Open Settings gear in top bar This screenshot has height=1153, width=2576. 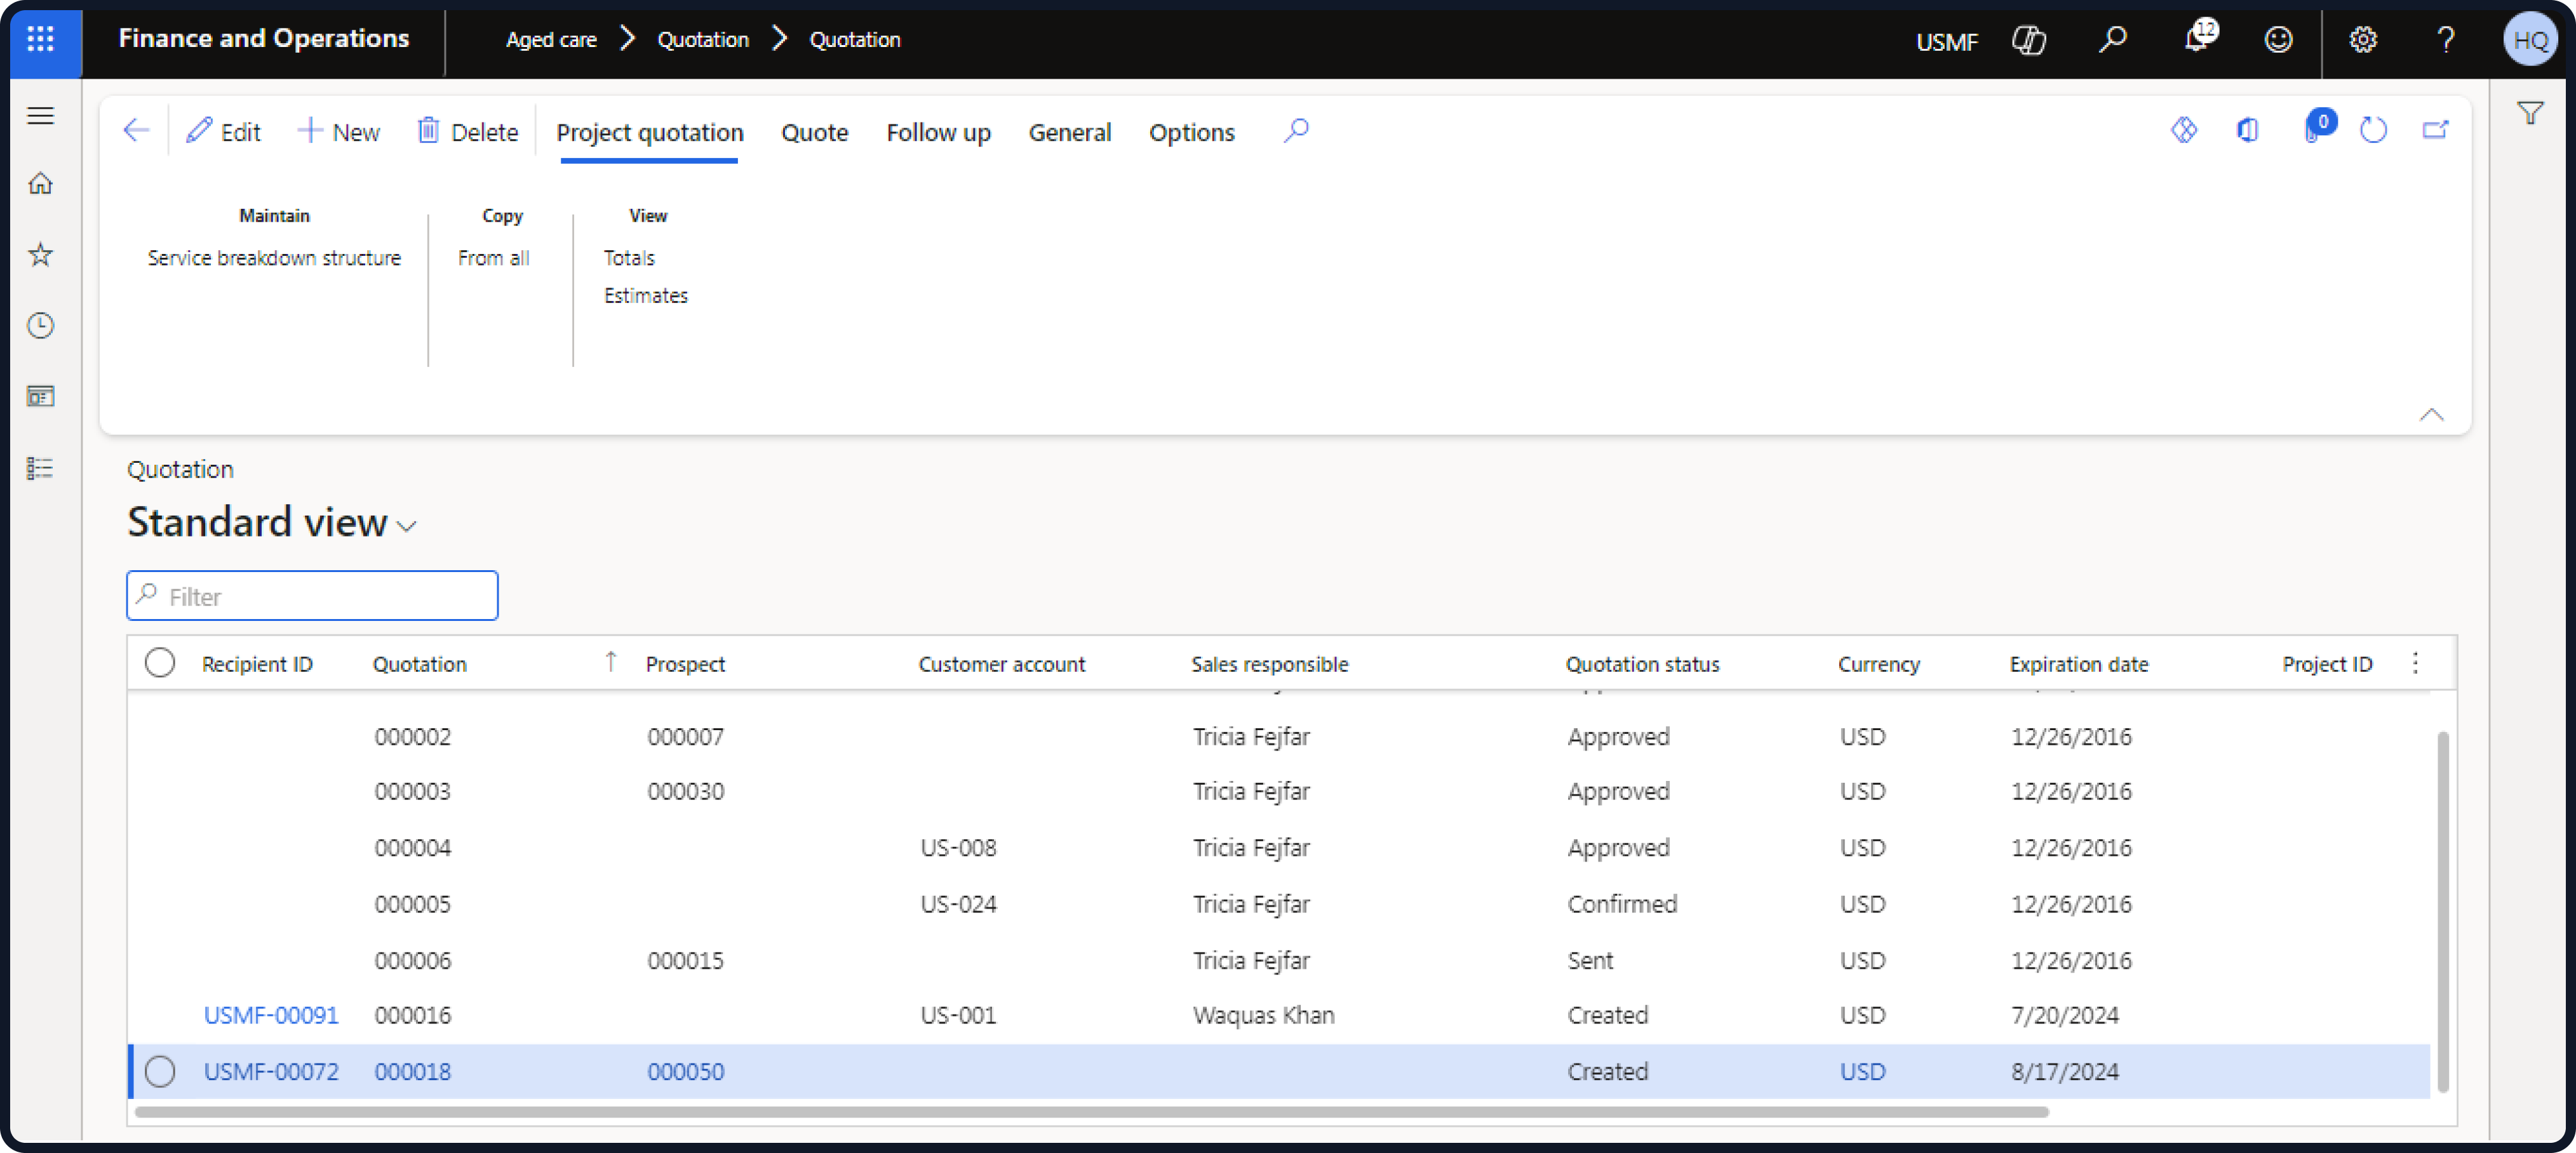2363,40
